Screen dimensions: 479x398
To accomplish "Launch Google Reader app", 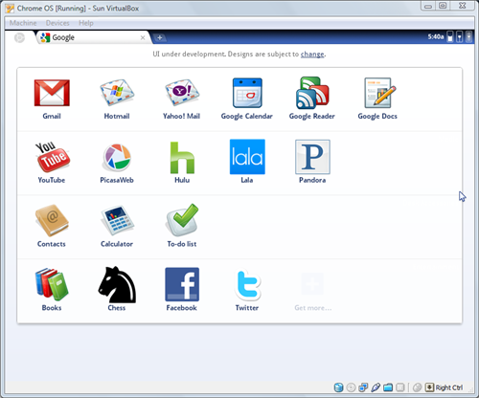I will click(x=312, y=93).
